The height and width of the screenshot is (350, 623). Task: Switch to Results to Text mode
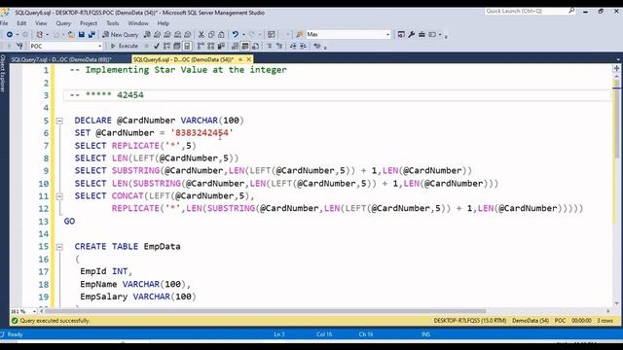click(235, 46)
